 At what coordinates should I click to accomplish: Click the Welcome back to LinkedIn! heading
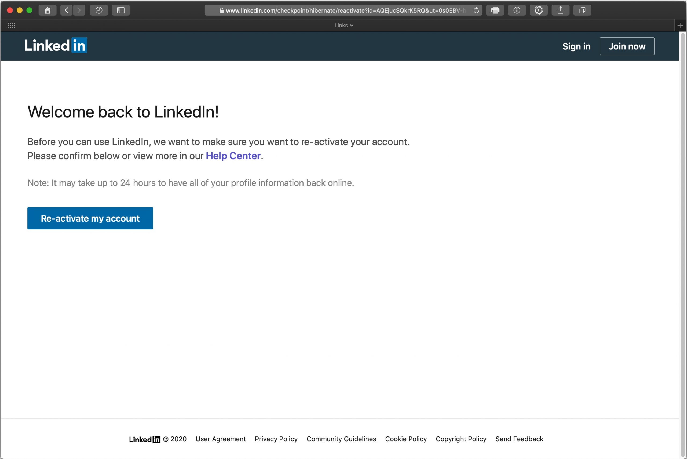tap(123, 112)
